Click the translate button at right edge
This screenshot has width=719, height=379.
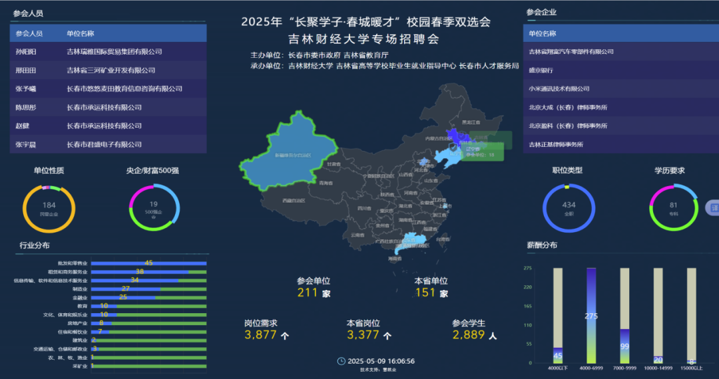(x=712, y=207)
